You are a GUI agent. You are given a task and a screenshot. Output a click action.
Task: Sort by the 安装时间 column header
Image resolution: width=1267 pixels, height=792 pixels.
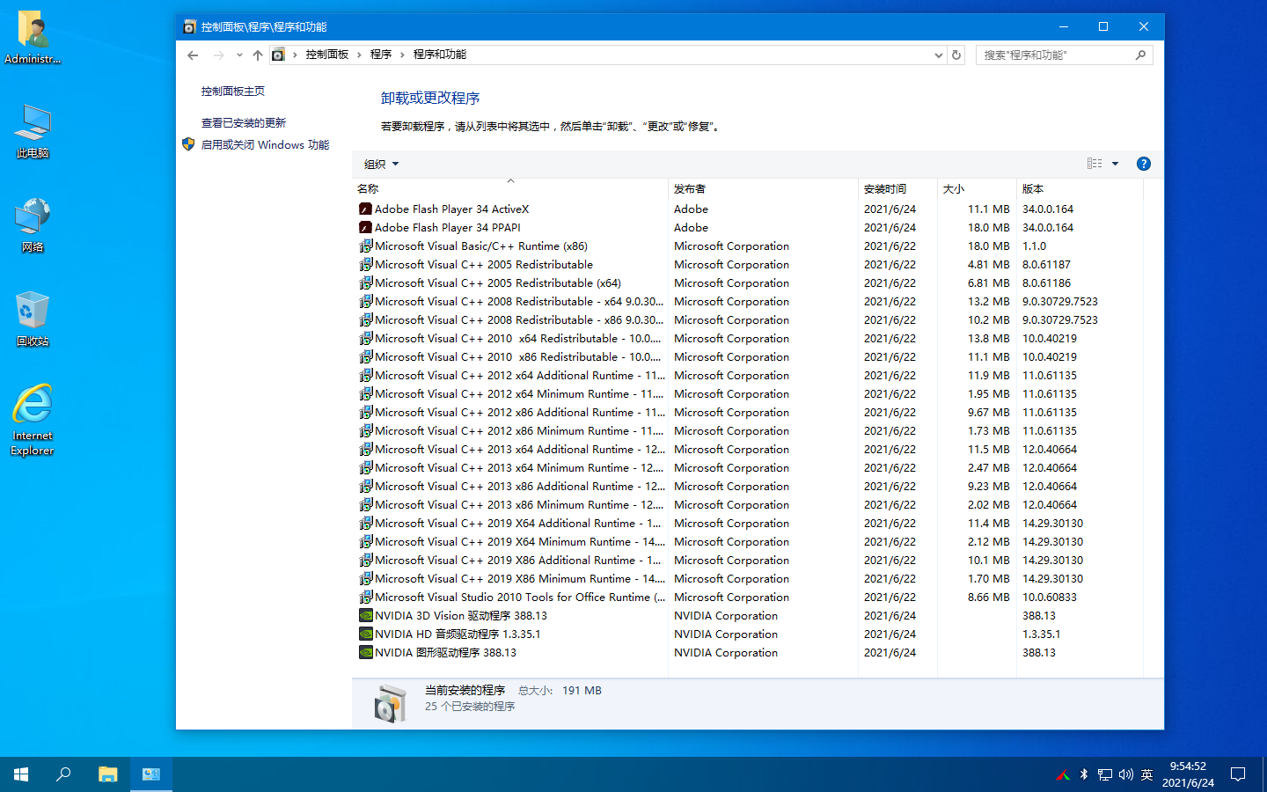(898, 188)
